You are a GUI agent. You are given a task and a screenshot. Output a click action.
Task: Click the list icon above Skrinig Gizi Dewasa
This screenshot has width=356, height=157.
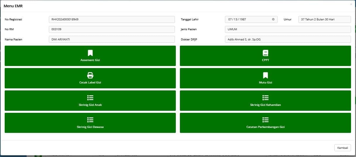(90, 120)
